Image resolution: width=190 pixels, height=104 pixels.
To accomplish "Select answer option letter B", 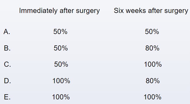I will pos(7,48).
